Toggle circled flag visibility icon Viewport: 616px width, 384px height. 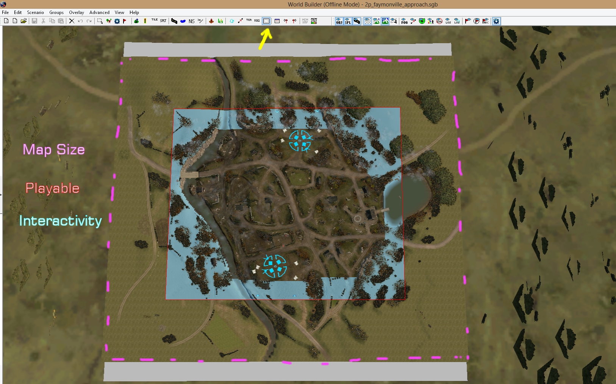click(477, 21)
